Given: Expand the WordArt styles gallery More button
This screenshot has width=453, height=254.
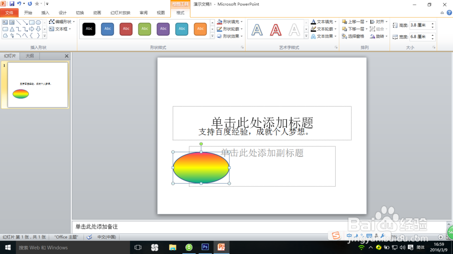Looking at the screenshot, I should pos(306,36).
